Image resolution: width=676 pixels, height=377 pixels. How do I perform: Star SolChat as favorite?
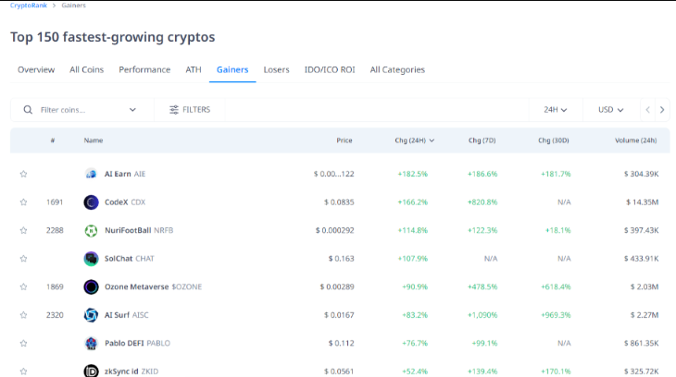(x=23, y=259)
